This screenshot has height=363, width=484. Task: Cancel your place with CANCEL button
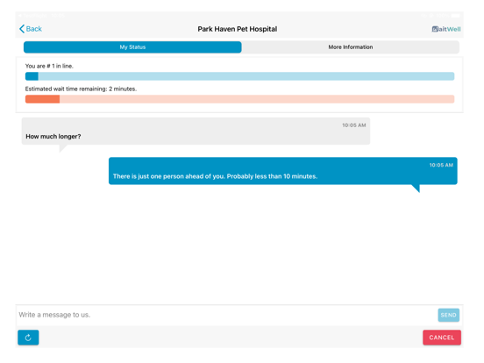(x=442, y=338)
